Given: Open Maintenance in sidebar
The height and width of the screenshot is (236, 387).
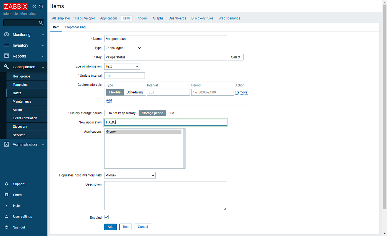Looking at the screenshot, I should tap(27, 101).
